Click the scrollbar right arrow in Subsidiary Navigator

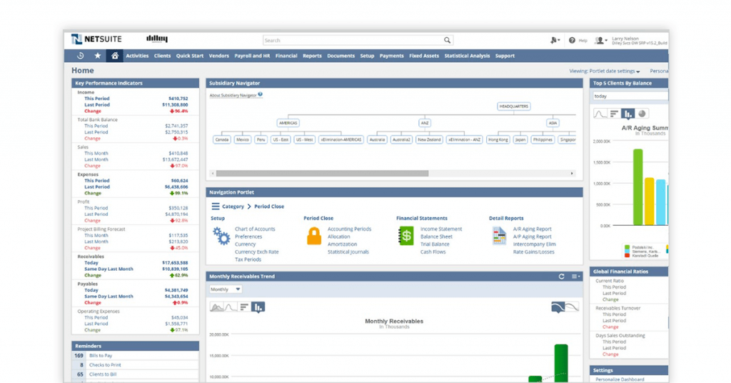click(x=572, y=174)
